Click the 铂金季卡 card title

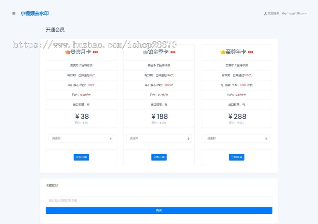[x=158, y=52]
